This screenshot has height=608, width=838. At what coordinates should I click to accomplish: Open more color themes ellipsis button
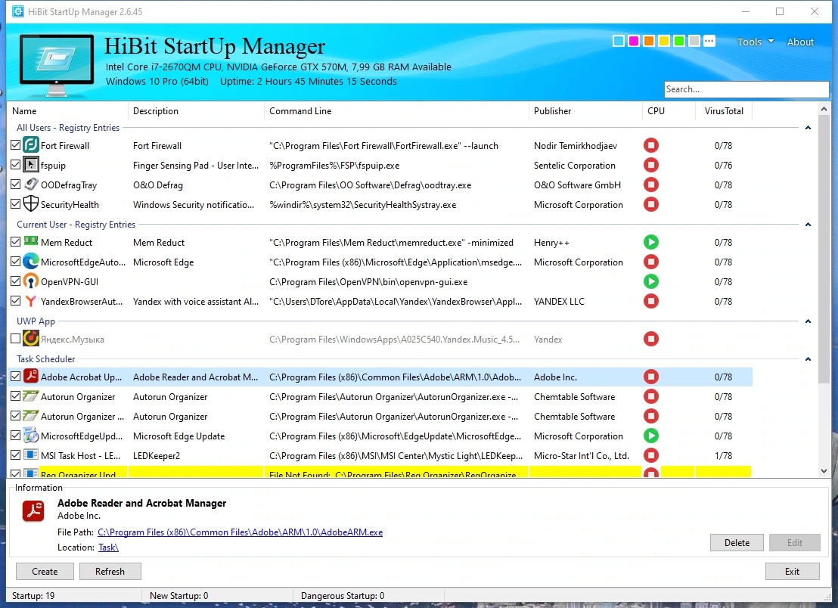(x=709, y=41)
